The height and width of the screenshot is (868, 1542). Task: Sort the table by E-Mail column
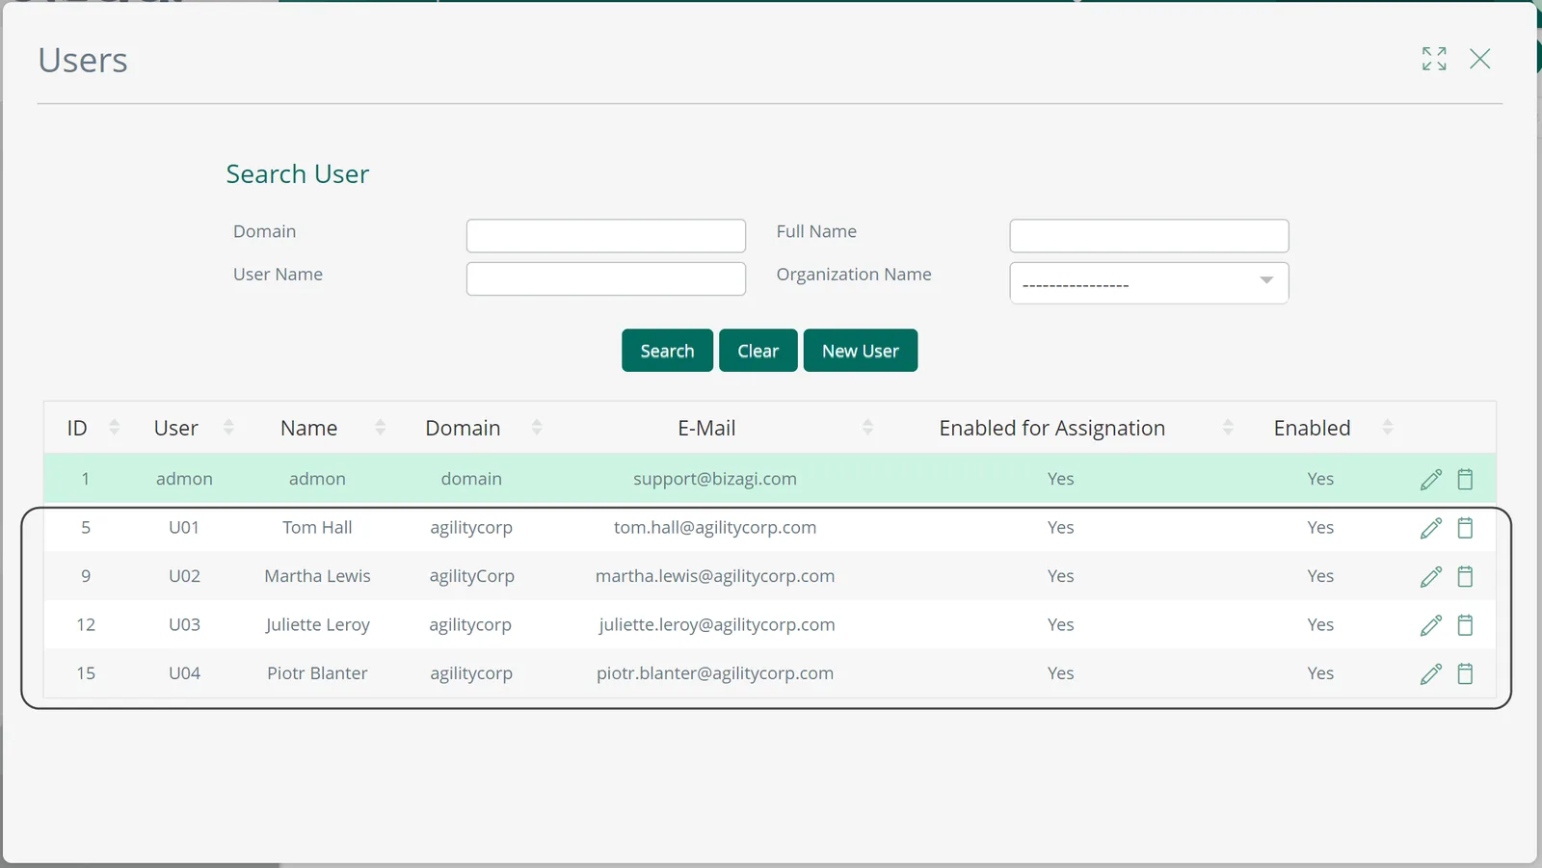tap(867, 427)
